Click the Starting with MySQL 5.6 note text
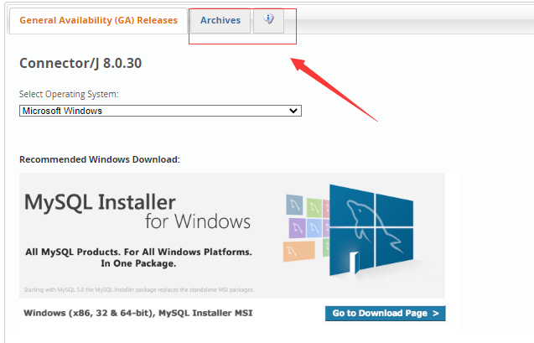 pos(139,290)
